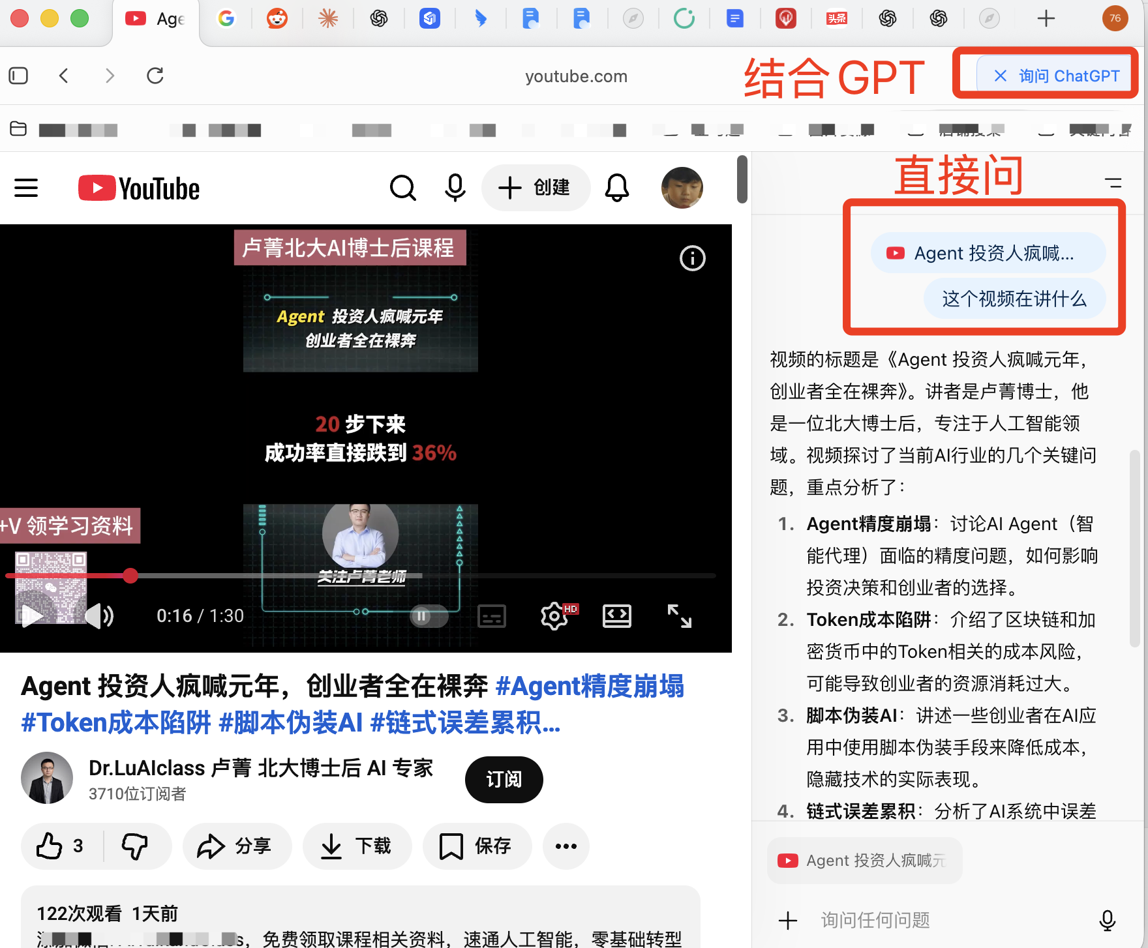Expand the 创建 create menu

pyautogui.click(x=536, y=188)
